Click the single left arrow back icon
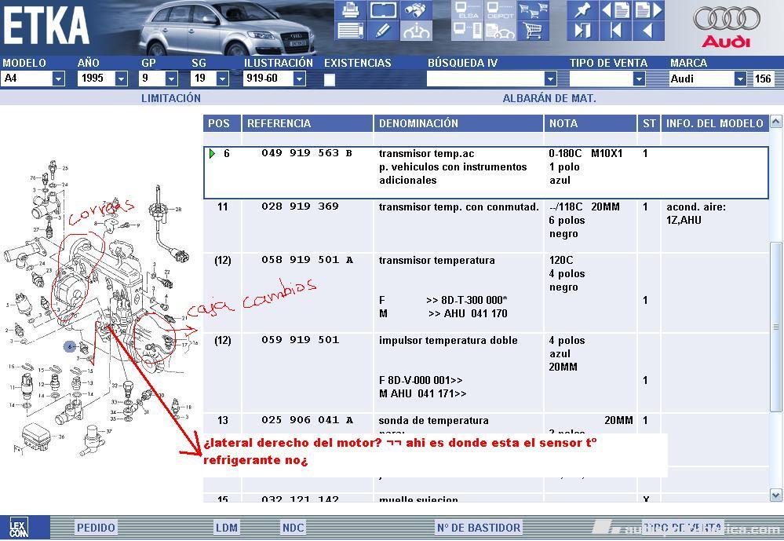 [x=648, y=31]
